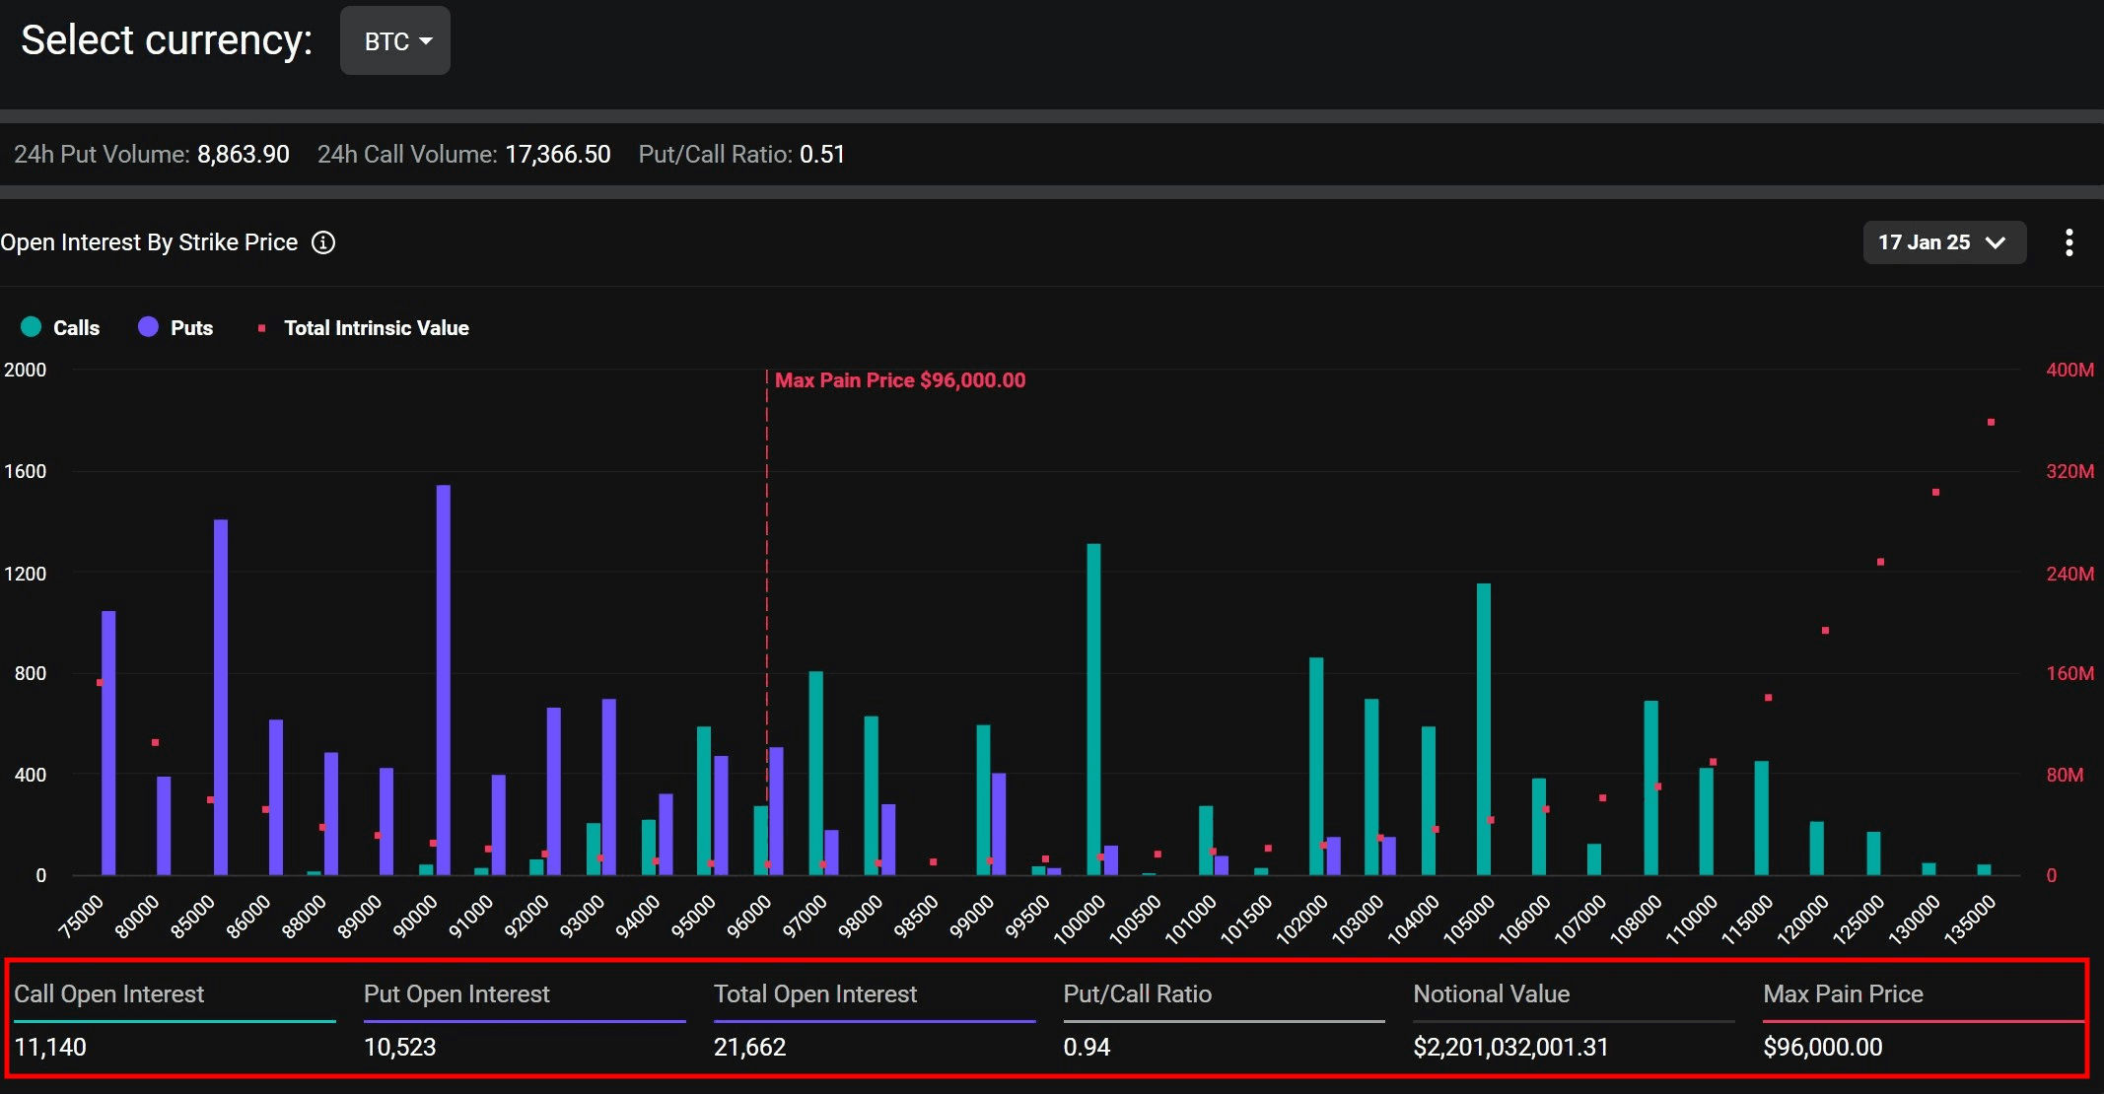This screenshot has width=2104, height=1094.
Task: Click the Put/Call Ratio value 0.94
Action: click(1087, 1047)
